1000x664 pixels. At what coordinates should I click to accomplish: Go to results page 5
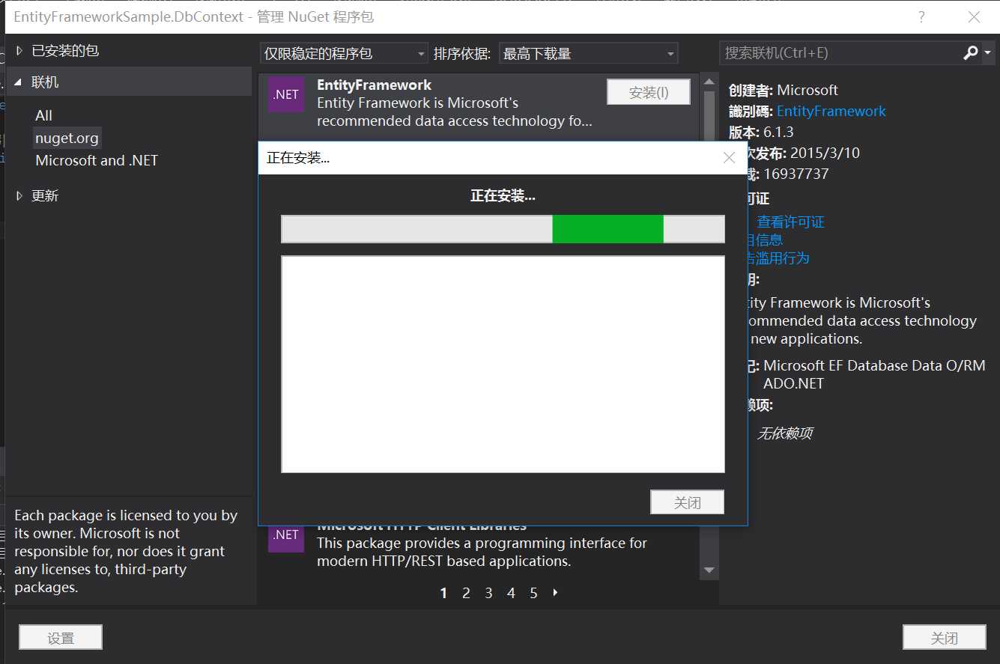pos(533,593)
